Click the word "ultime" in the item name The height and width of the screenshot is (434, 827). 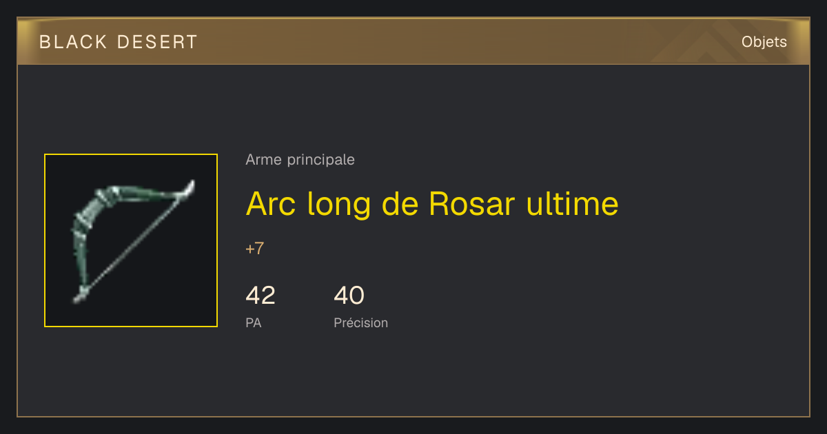point(573,204)
